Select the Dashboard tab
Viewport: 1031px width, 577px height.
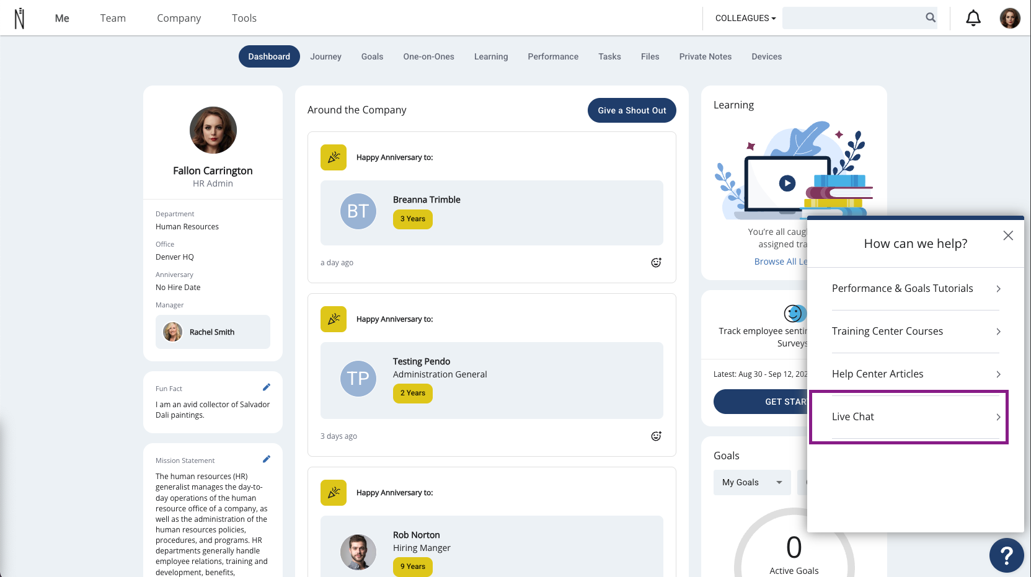(269, 56)
